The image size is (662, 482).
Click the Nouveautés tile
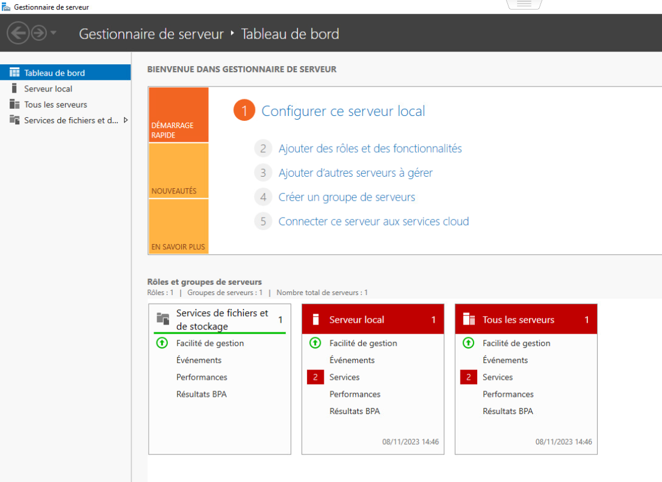179,171
